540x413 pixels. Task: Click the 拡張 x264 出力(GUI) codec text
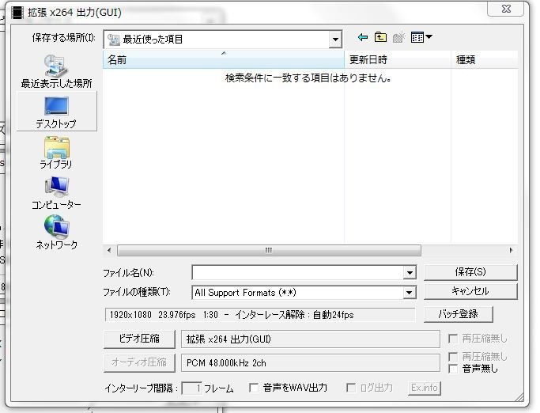[x=228, y=339]
